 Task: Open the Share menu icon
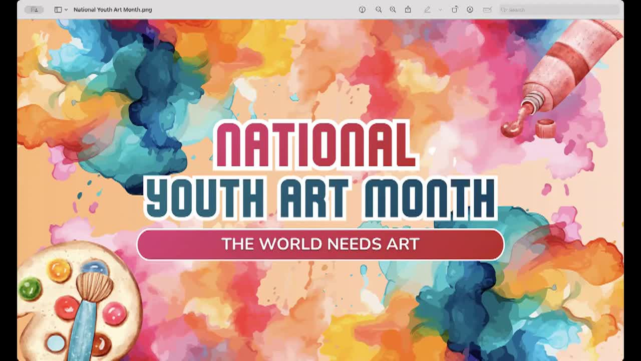pyautogui.click(x=408, y=10)
